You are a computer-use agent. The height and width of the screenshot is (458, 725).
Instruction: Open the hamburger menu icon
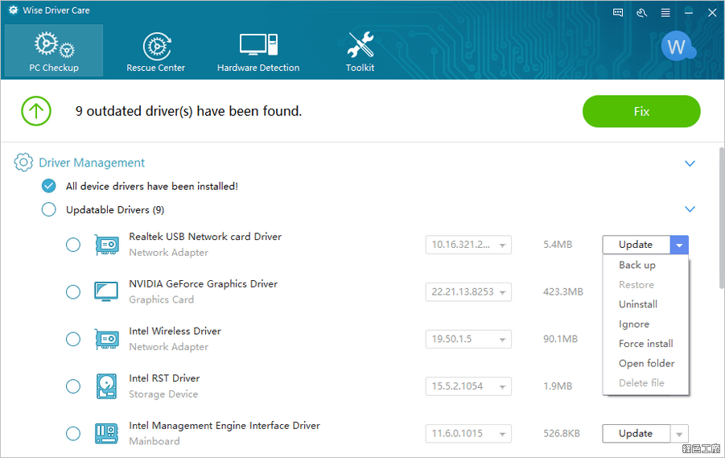point(665,13)
